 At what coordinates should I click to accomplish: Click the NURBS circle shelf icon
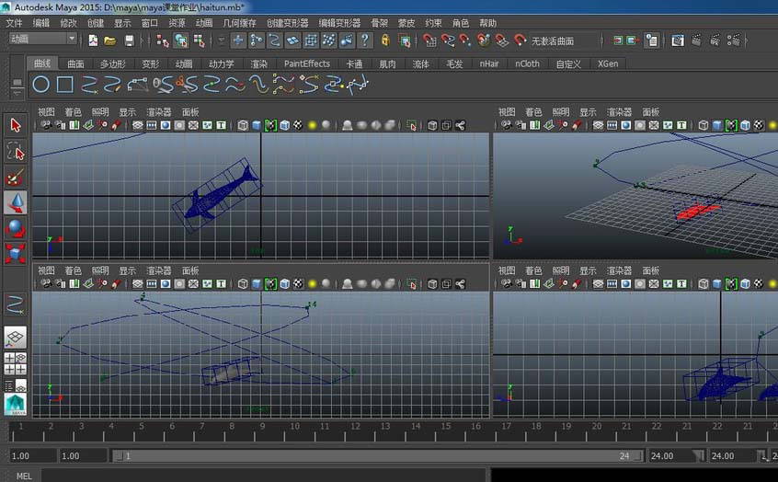41,85
